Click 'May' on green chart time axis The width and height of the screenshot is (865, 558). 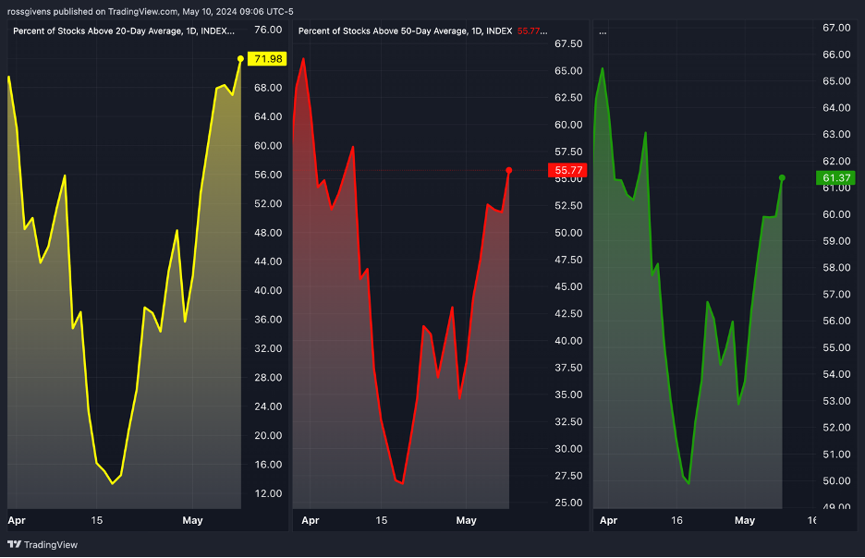745,520
